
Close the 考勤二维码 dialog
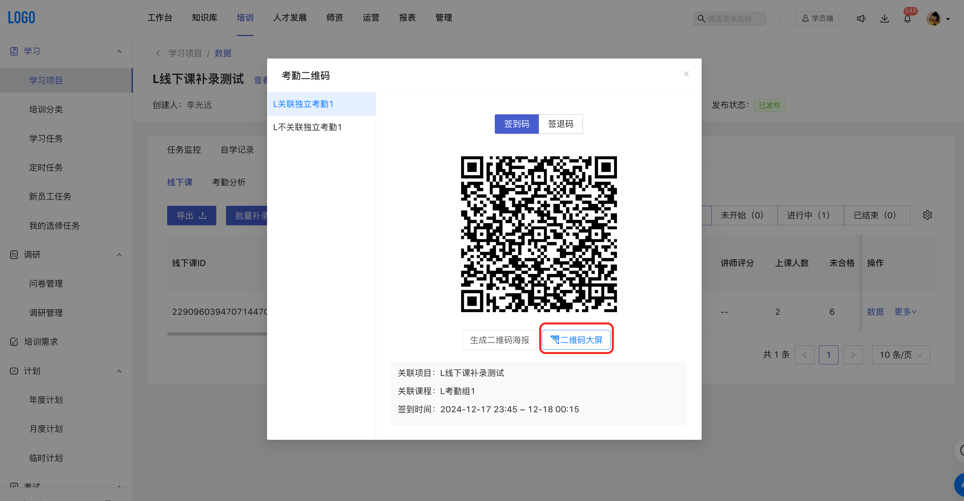[x=686, y=74]
